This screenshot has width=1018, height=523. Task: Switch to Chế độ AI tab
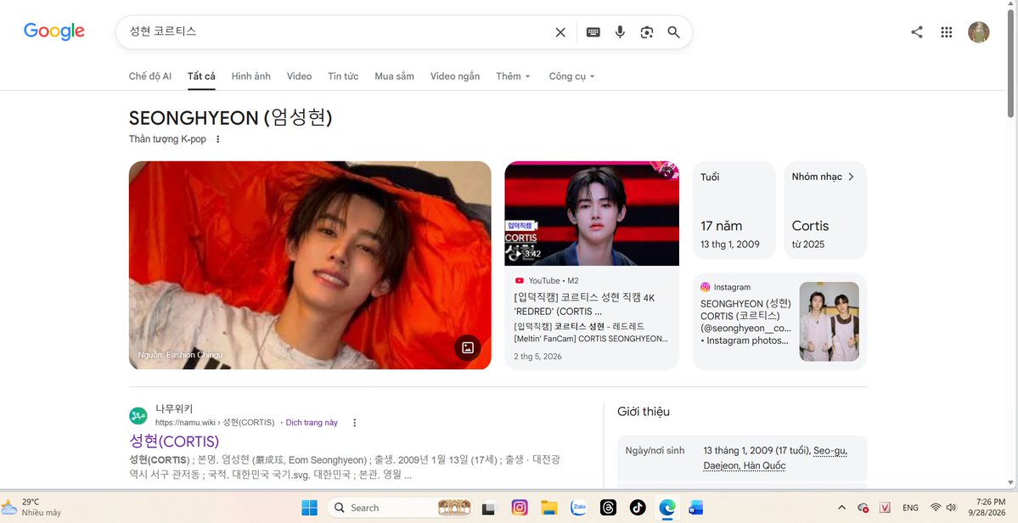tap(150, 76)
